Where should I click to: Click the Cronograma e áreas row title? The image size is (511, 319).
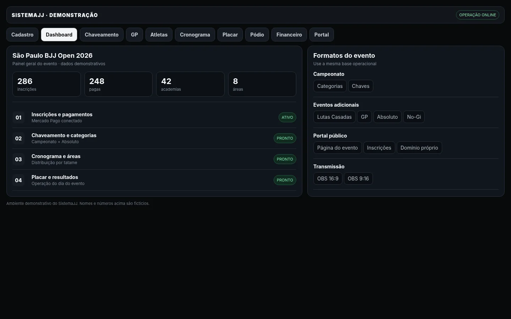pyautogui.click(x=56, y=156)
